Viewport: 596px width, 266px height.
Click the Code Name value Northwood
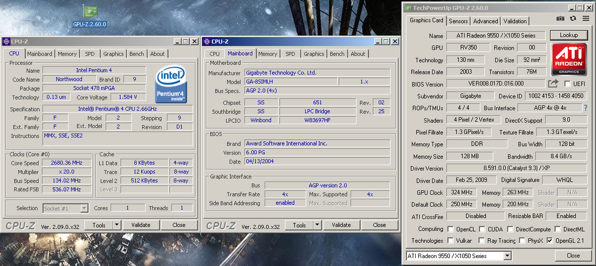coord(69,79)
